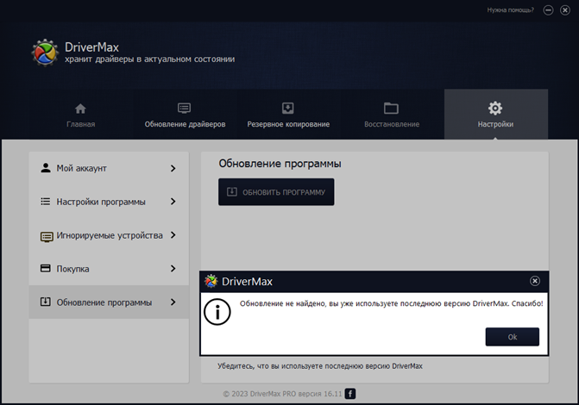Click the home icon above Главная
579x405 pixels.
(x=80, y=109)
